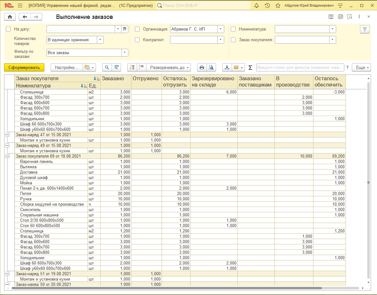
Task: Open the history clock icon
Action: click(x=267, y=5)
